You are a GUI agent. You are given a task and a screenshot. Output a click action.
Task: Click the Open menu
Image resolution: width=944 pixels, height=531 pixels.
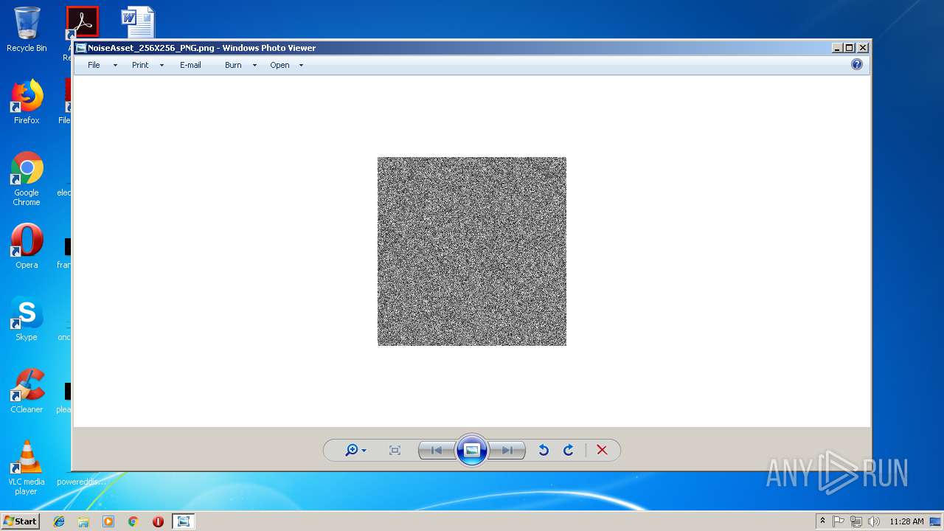[x=280, y=65]
